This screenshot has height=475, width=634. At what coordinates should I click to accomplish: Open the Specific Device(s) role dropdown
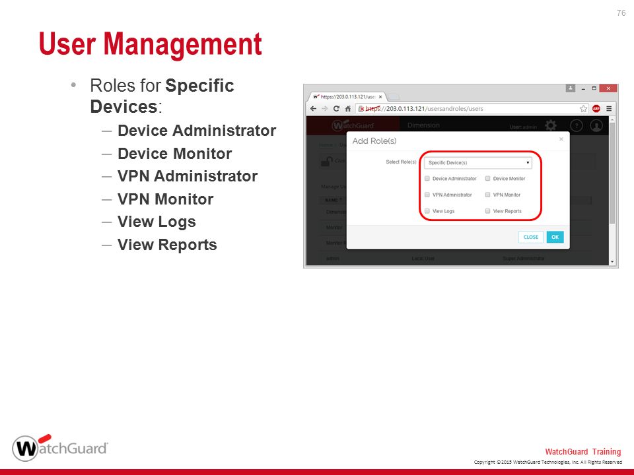click(478, 163)
